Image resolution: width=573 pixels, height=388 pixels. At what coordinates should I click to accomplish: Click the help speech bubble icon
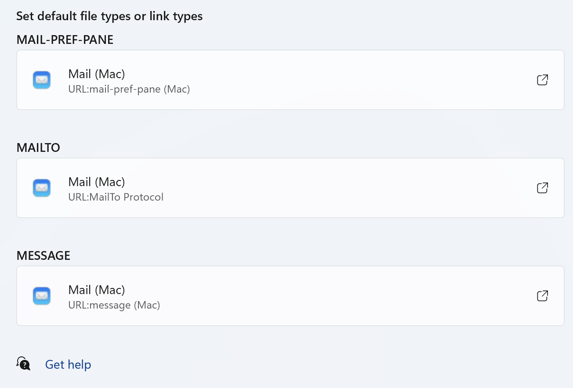coord(23,364)
